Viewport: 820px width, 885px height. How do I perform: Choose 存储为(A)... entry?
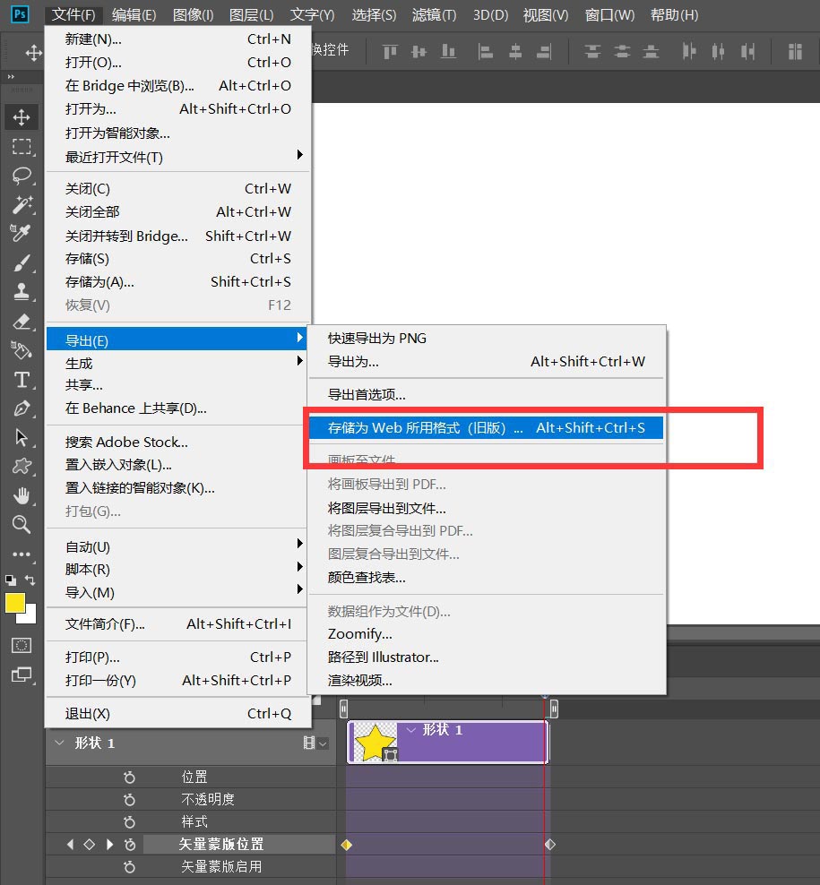[178, 281]
